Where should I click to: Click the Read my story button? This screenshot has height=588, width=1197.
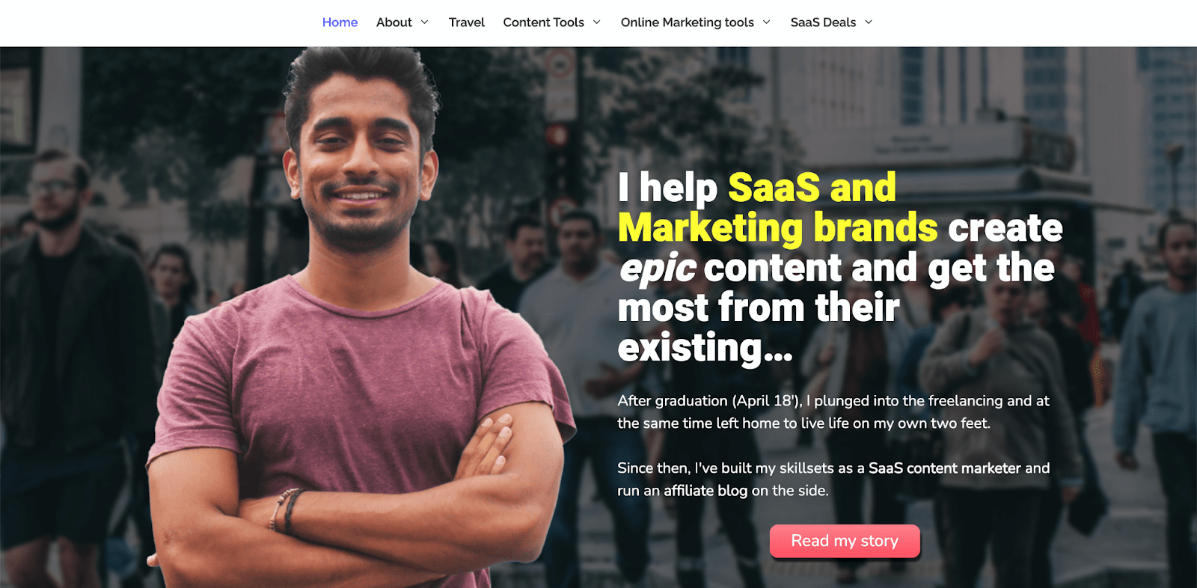click(845, 541)
